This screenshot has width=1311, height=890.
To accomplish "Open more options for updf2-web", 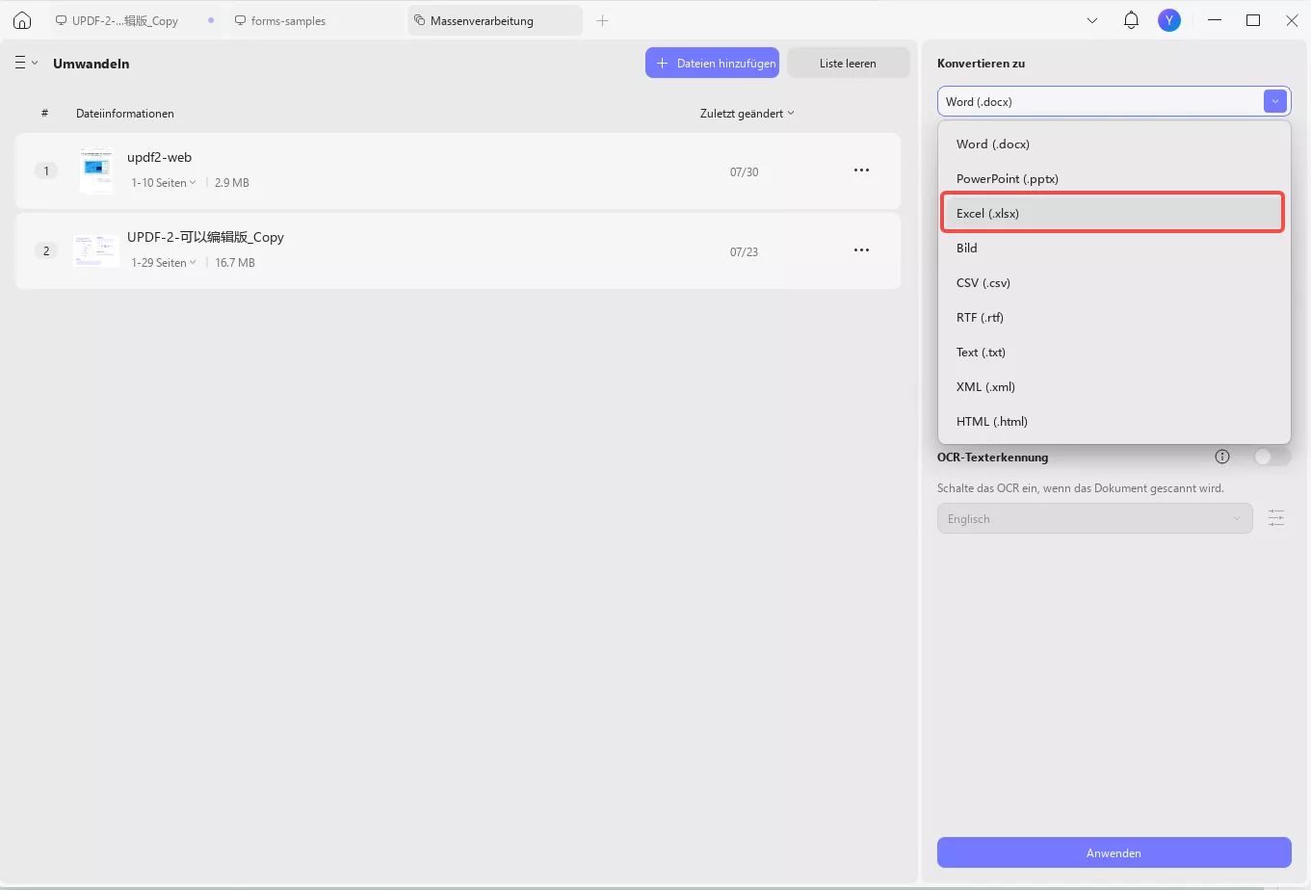I will (x=861, y=170).
